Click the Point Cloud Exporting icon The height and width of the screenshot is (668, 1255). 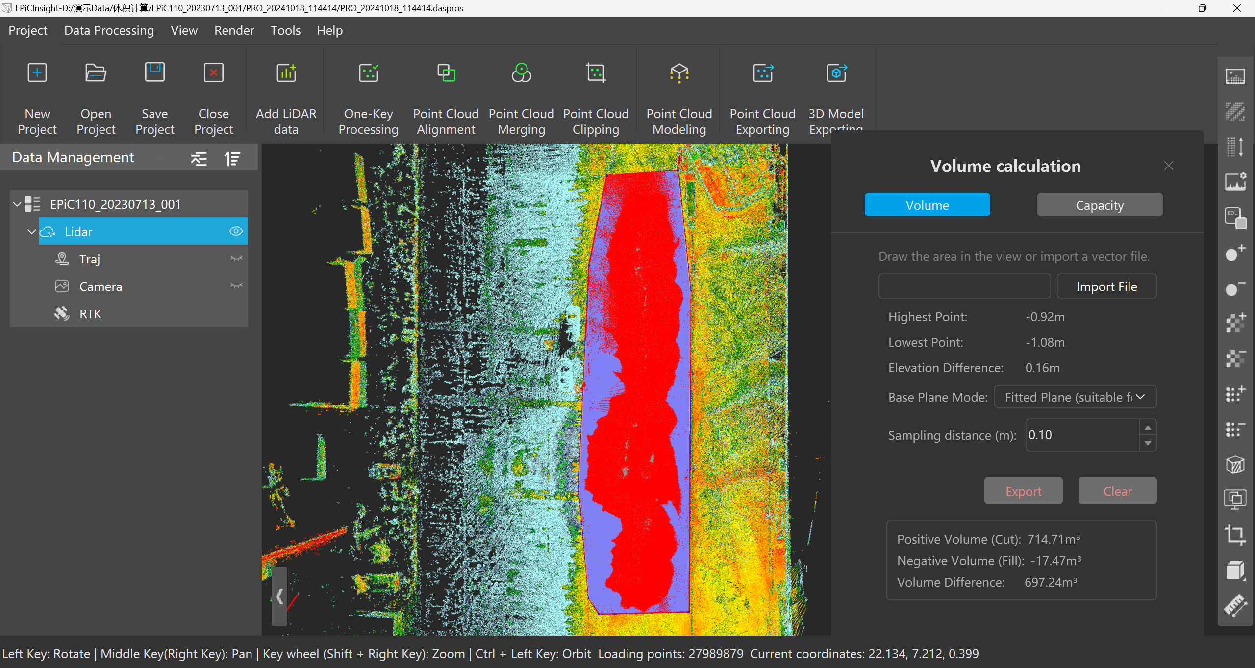tap(762, 73)
